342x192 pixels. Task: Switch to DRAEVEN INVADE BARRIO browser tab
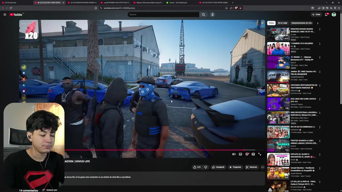click(x=83, y=3)
